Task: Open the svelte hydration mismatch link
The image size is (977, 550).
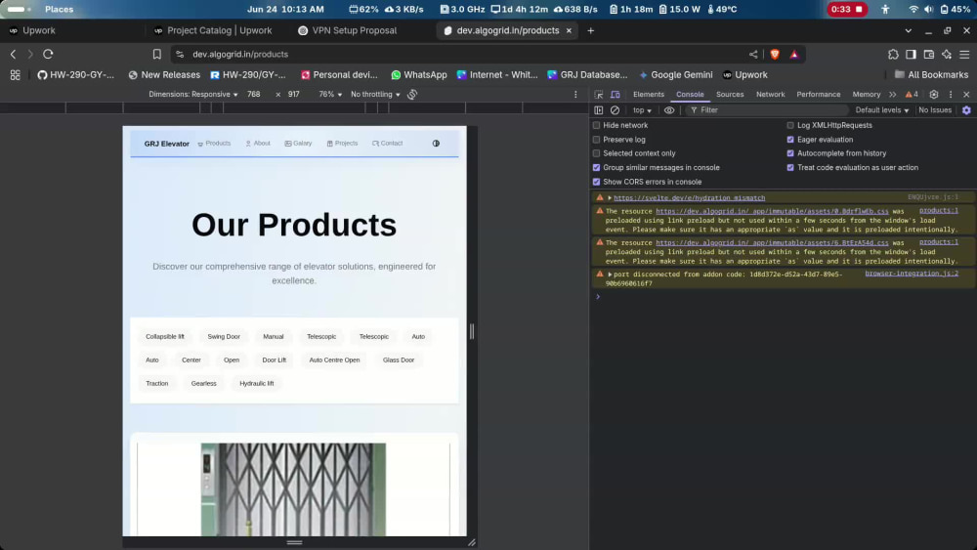Action: tap(689, 198)
